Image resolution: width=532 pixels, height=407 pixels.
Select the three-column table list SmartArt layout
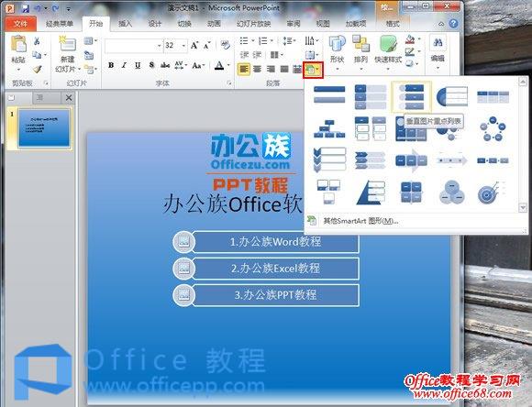click(x=493, y=96)
